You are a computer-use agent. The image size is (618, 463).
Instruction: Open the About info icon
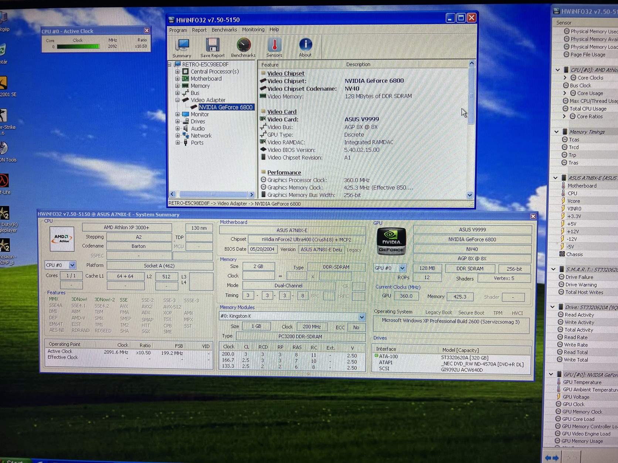pyautogui.click(x=305, y=45)
